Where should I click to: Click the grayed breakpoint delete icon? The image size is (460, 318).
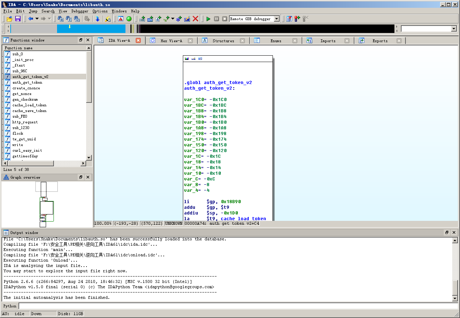pos(305,19)
